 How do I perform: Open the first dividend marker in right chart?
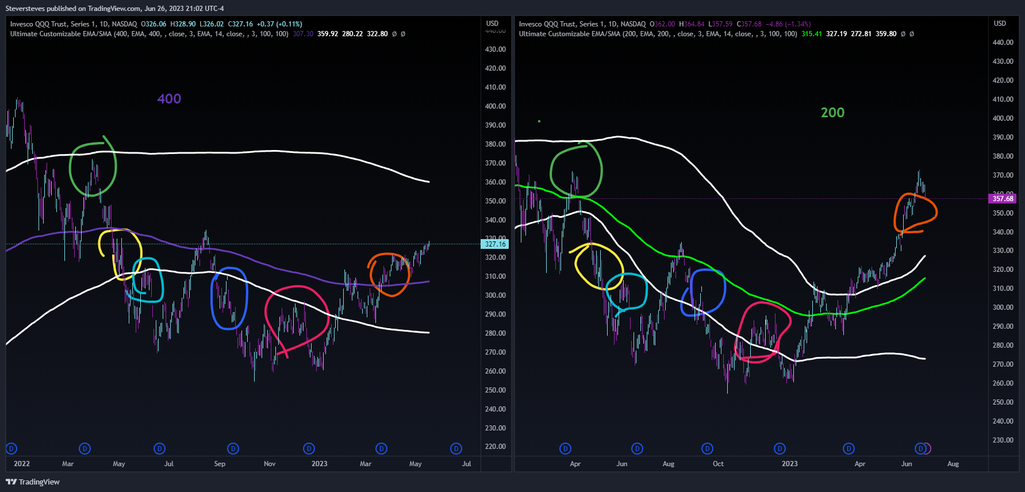pyautogui.click(x=565, y=448)
